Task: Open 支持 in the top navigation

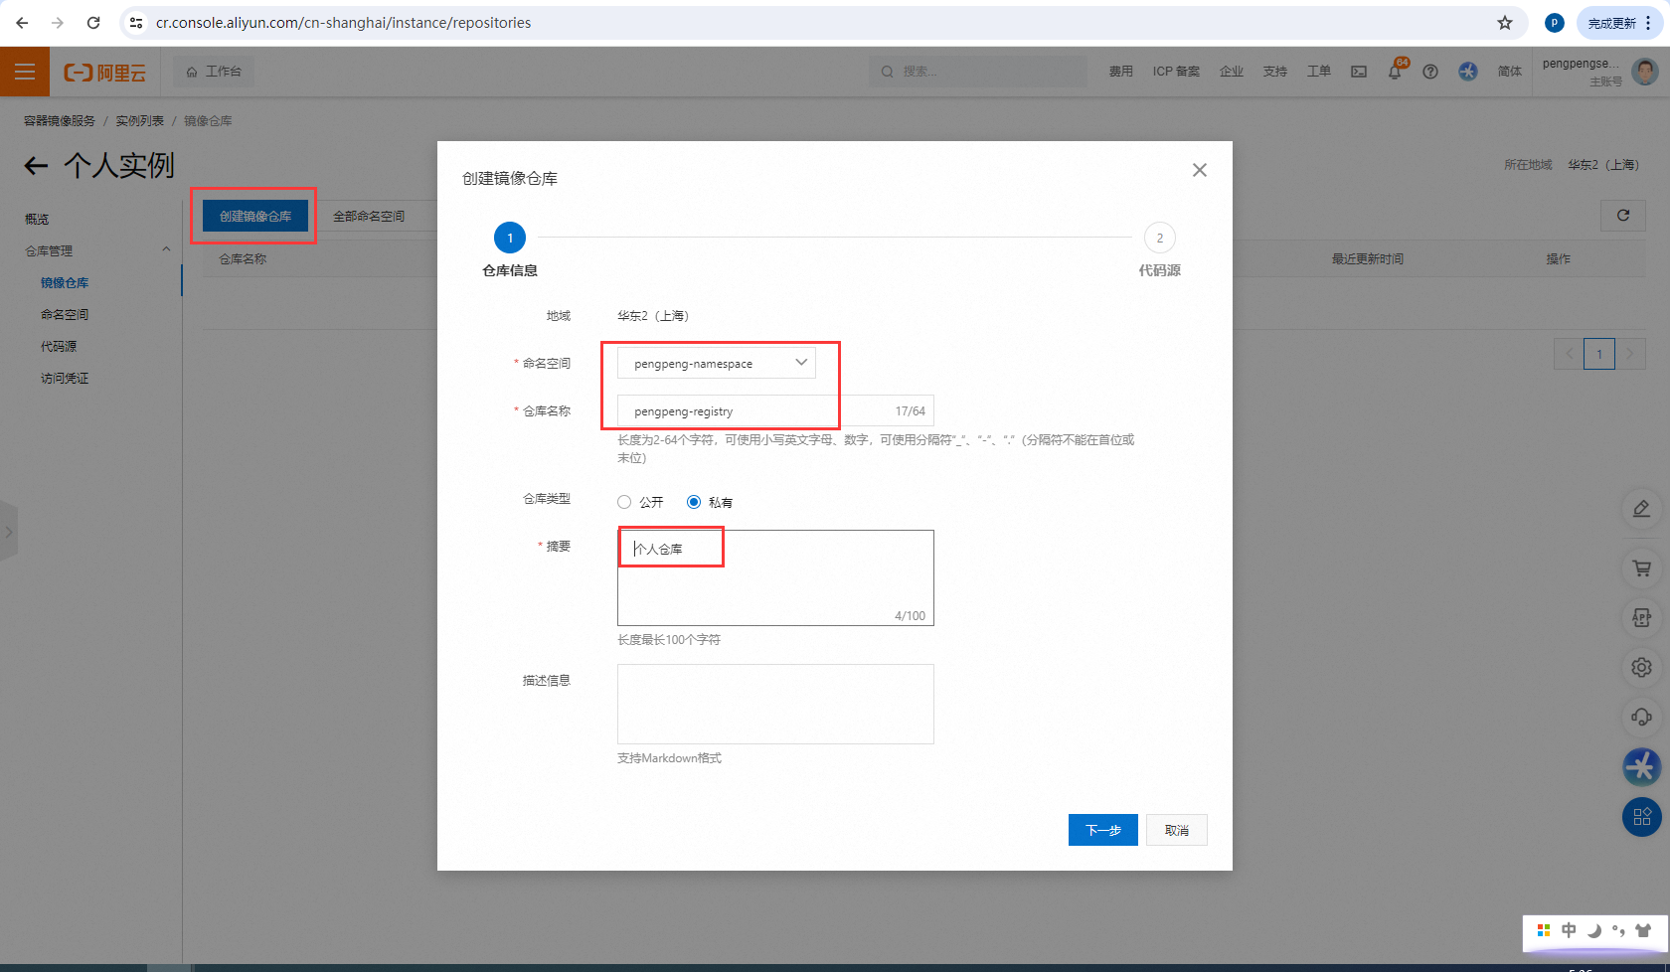Action: (1275, 72)
